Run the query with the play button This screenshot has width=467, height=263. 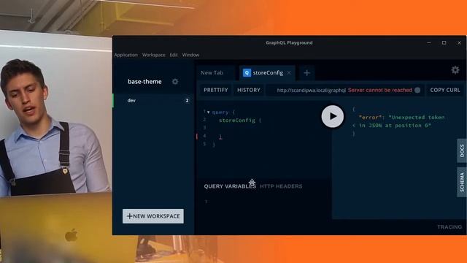click(333, 116)
